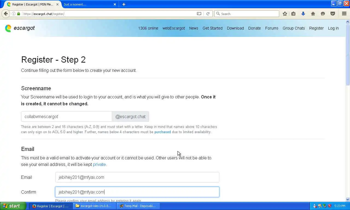Show bookmarks list icon in toolbar
350x210 pixels.
293,14
